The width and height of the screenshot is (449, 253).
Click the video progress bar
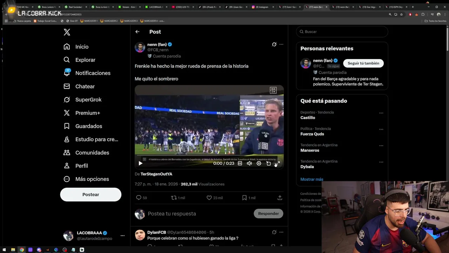coord(209,156)
